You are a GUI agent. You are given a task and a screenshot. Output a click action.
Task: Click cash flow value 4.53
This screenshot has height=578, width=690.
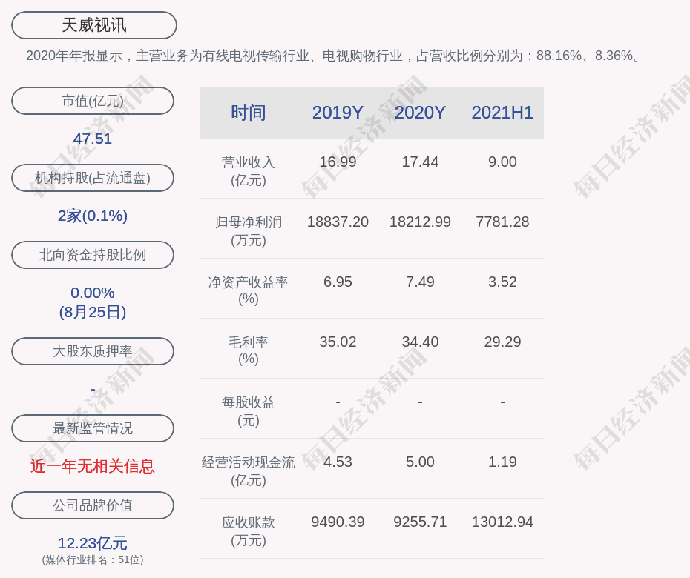click(x=338, y=462)
